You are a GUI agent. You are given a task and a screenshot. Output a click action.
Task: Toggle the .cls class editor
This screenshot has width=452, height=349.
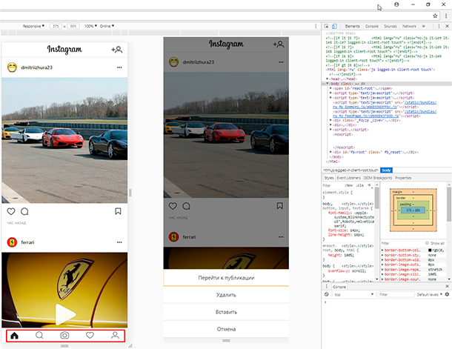(359, 185)
